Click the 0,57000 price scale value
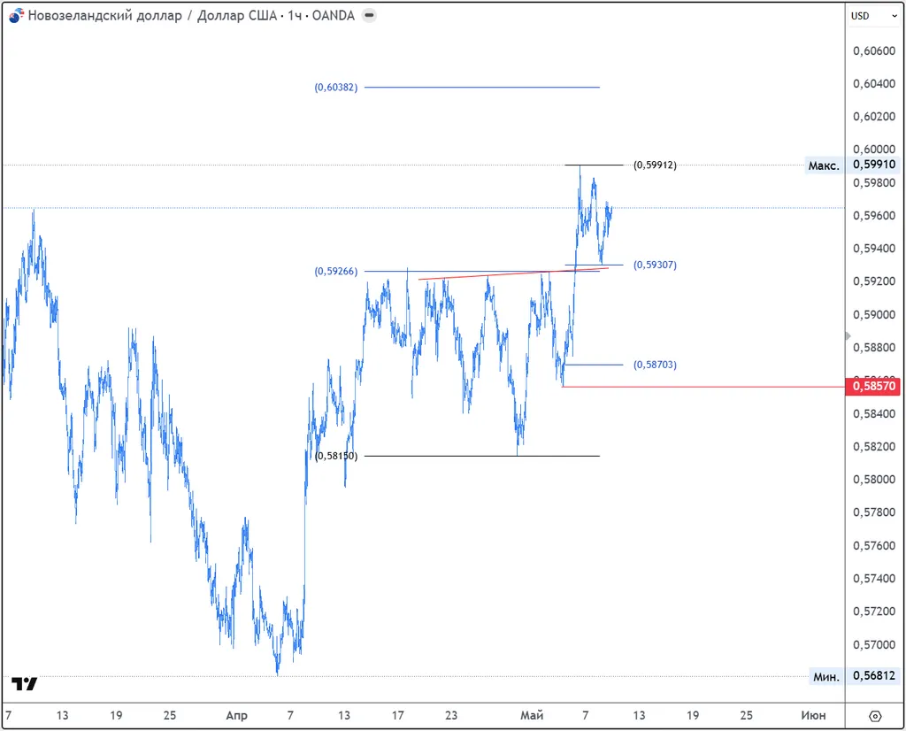 click(873, 644)
